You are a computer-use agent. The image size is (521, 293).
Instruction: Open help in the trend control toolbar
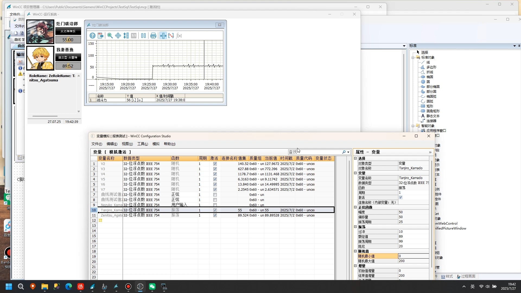[93, 36]
